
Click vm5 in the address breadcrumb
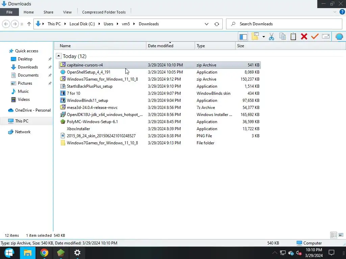pos(126,24)
